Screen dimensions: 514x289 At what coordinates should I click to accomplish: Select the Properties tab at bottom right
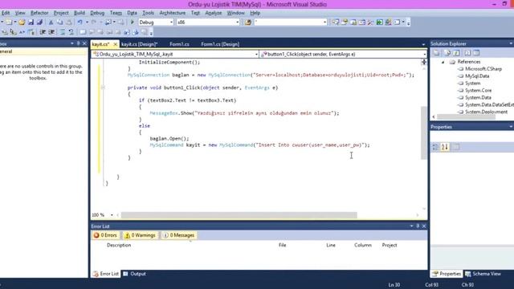[447, 274]
